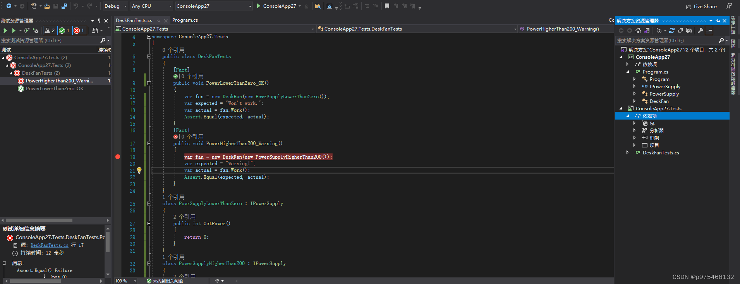Collapse the namespace ConsoleApp27.Tests code block
Image resolution: width=740 pixels, height=284 pixels.
[149, 37]
